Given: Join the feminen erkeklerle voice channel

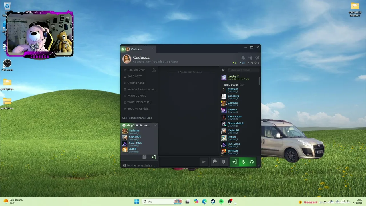Looking at the screenshot, I should tap(139, 165).
